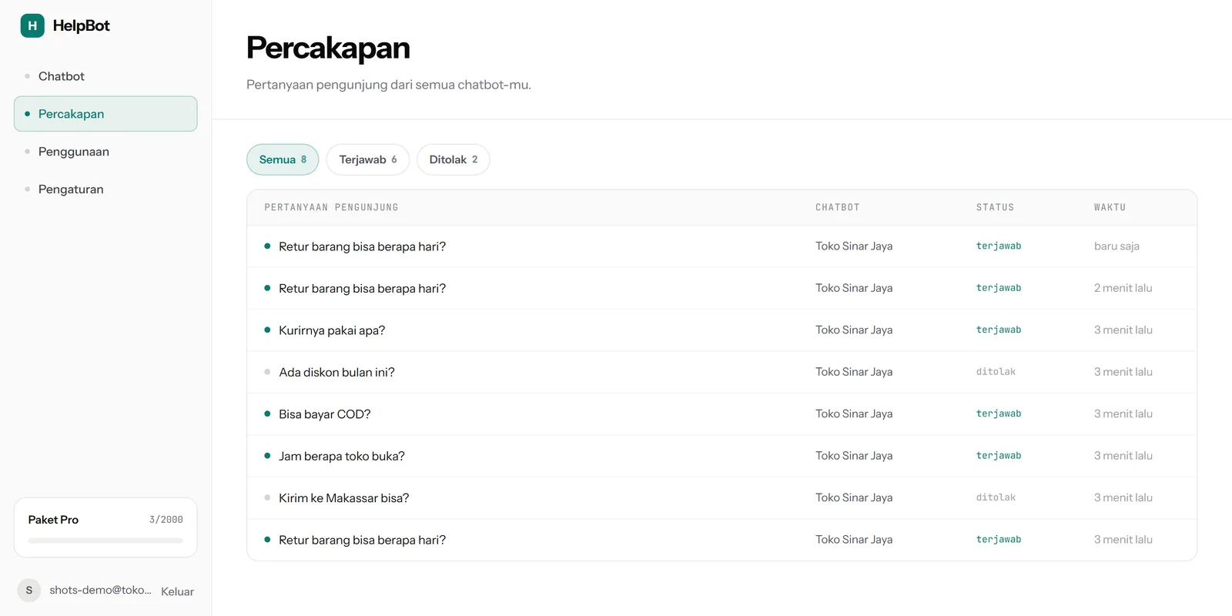Open the Retur barang row from 2 menit lalu

point(721,288)
